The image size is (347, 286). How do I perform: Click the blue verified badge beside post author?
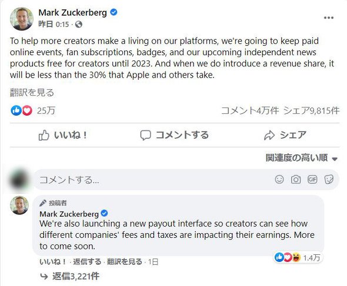point(114,12)
